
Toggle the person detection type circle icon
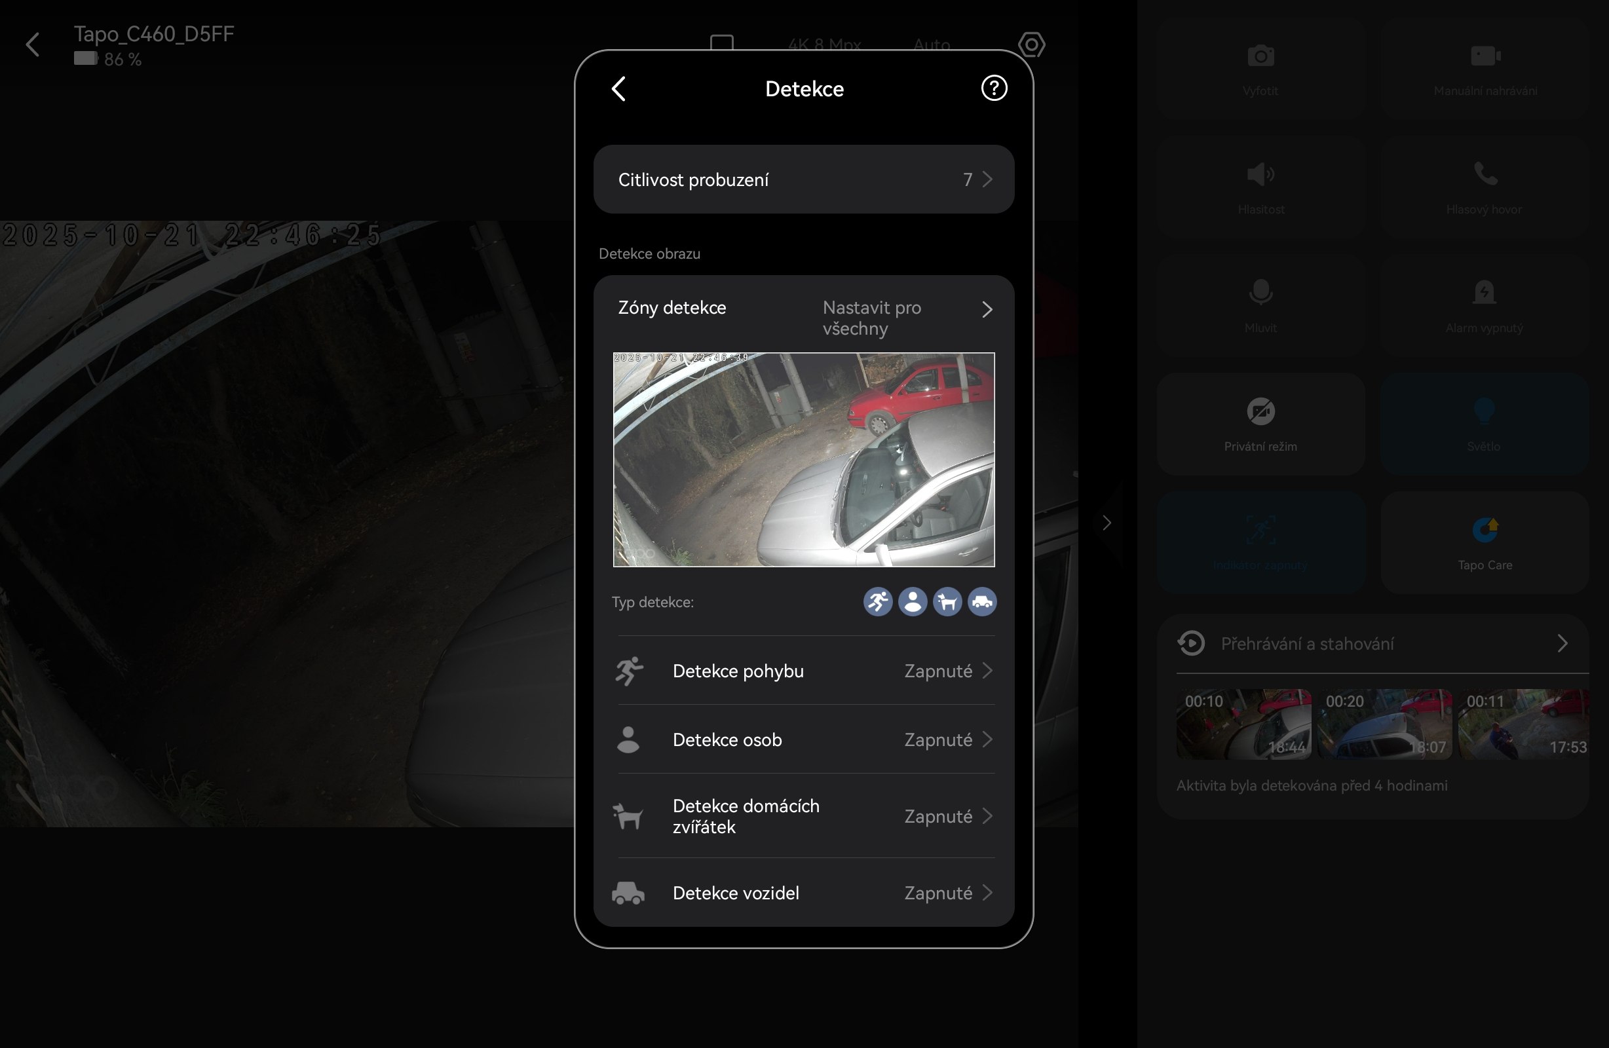tap(912, 602)
